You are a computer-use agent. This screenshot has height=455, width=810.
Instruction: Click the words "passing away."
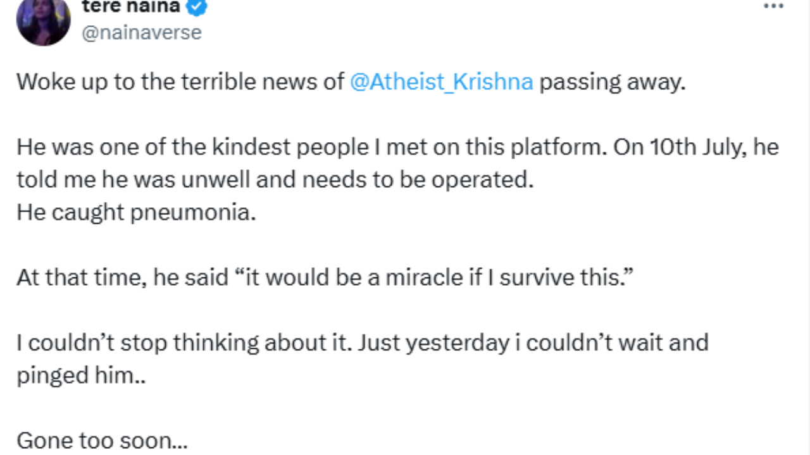point(613,83)
